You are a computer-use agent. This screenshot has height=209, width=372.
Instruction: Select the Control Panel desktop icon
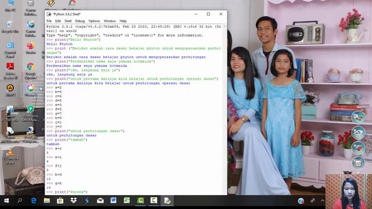click(10, 50)
